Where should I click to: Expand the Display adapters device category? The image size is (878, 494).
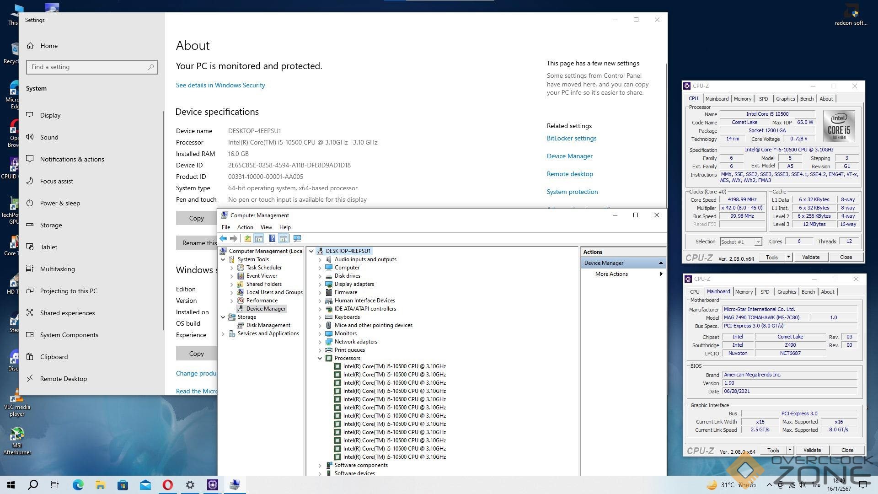point(320,284)
